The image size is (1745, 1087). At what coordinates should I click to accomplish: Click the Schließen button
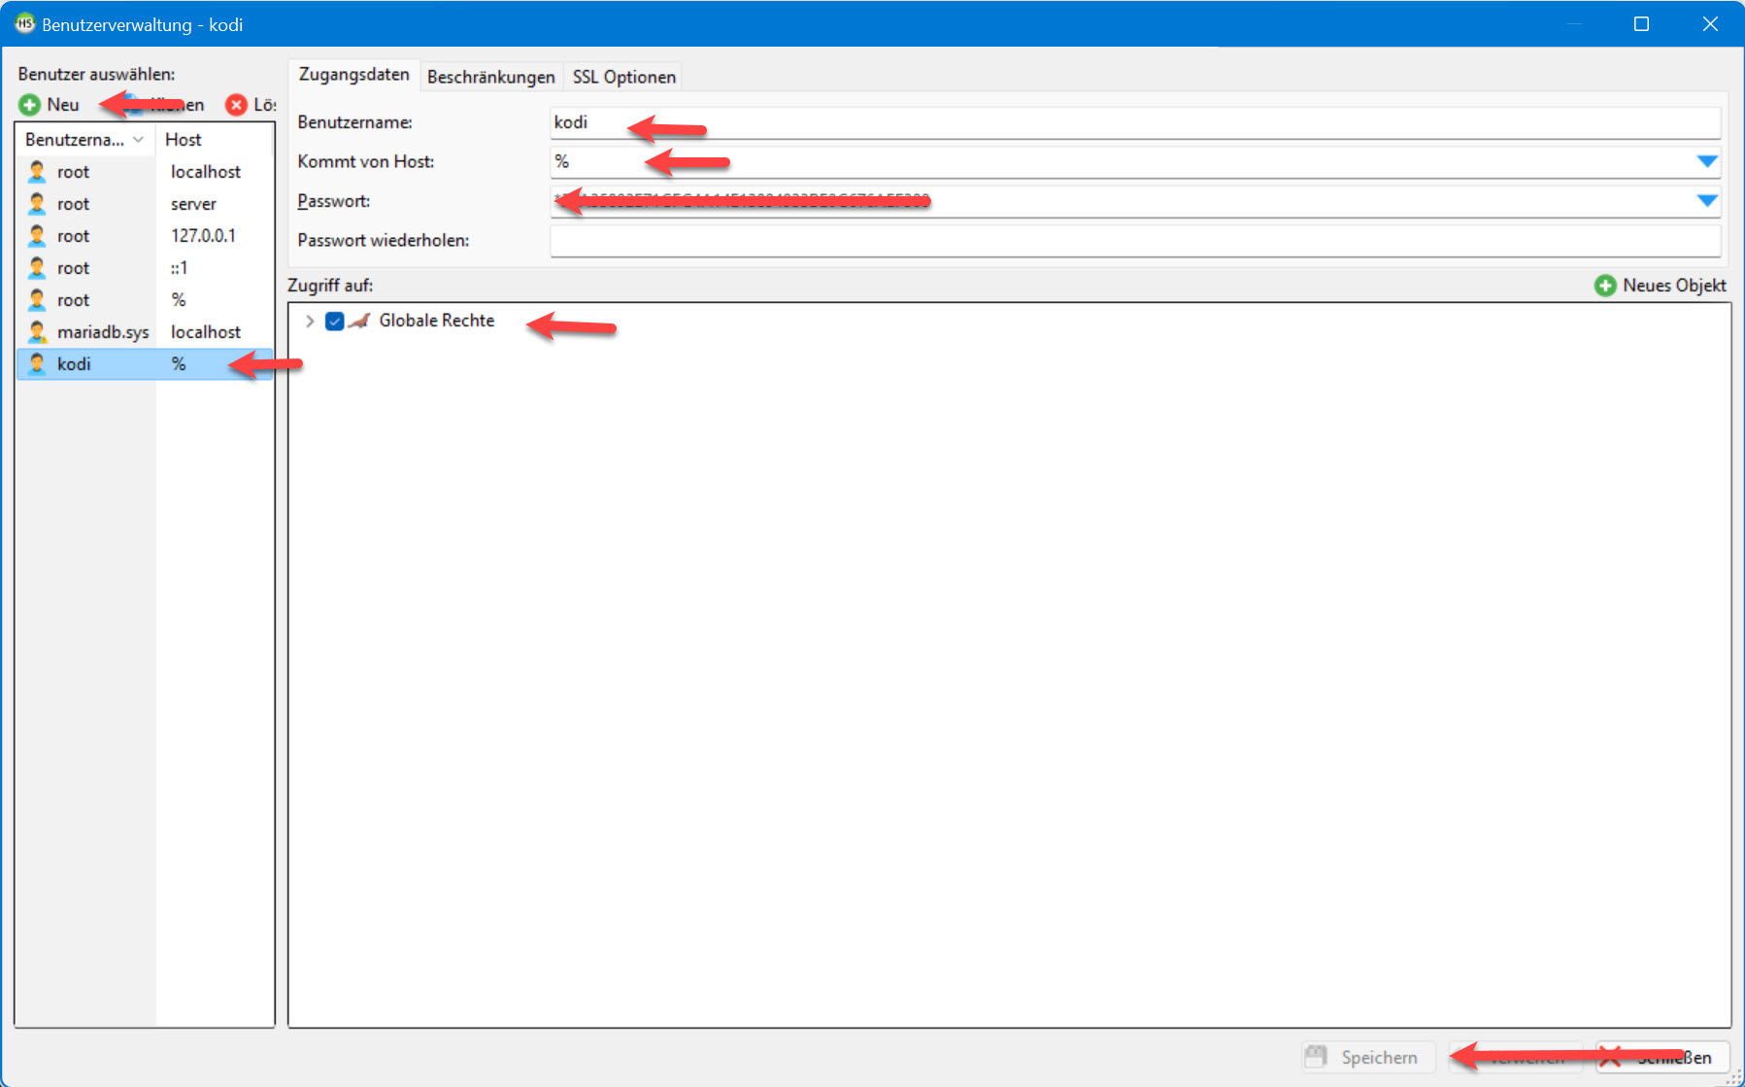pos(1661,1057)
